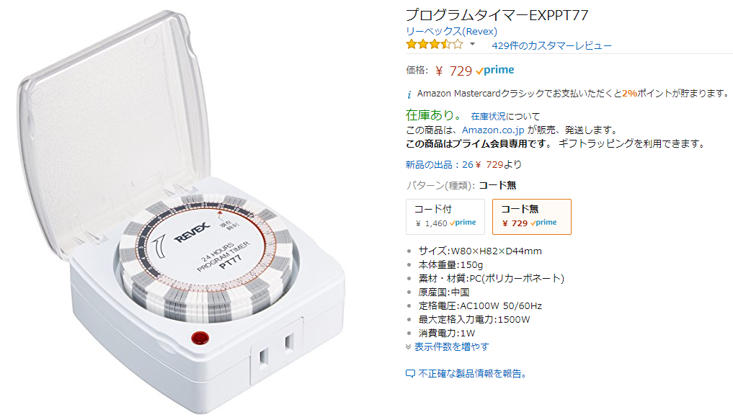
Task: Click the blue info icon beside Amazon Mastercard
Action: click(409, 94)
